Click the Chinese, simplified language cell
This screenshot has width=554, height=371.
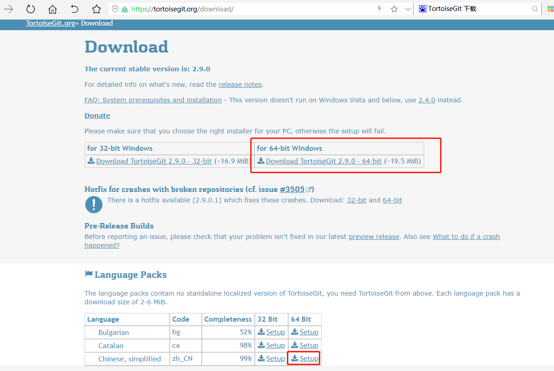pyautogui.click(x=127, y=359)
